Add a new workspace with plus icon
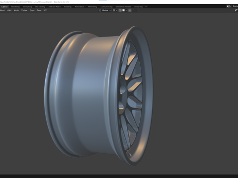Screen dimensions: 238x178 146,6
